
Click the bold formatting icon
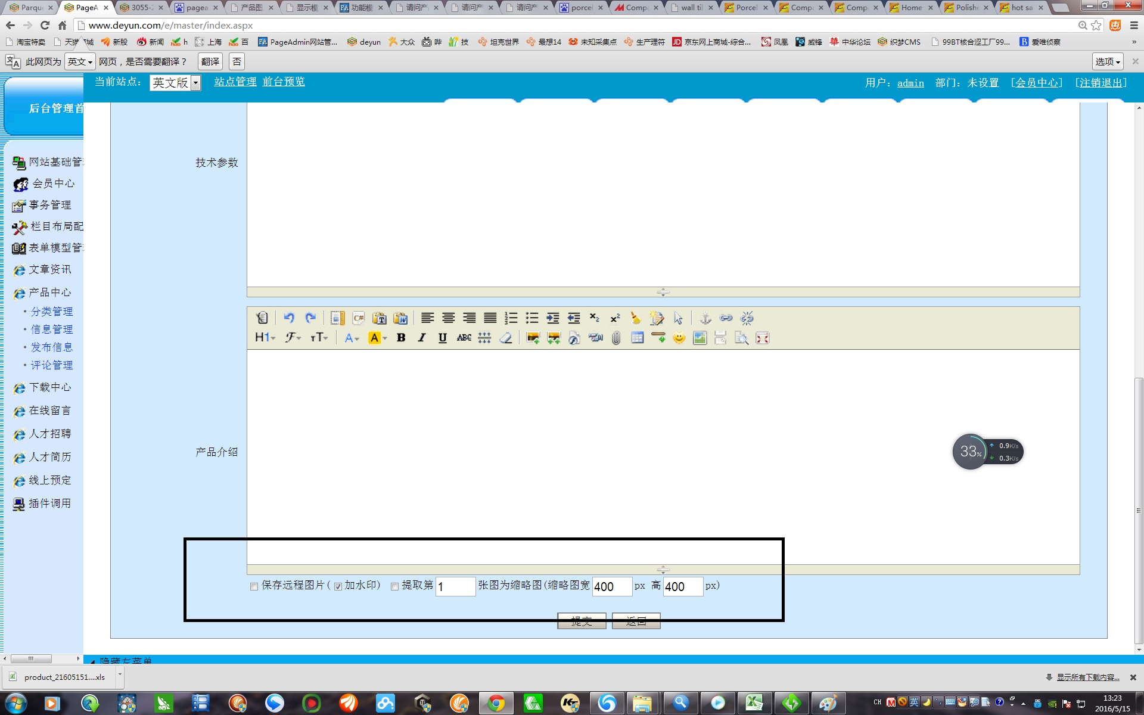coord(401,338)
